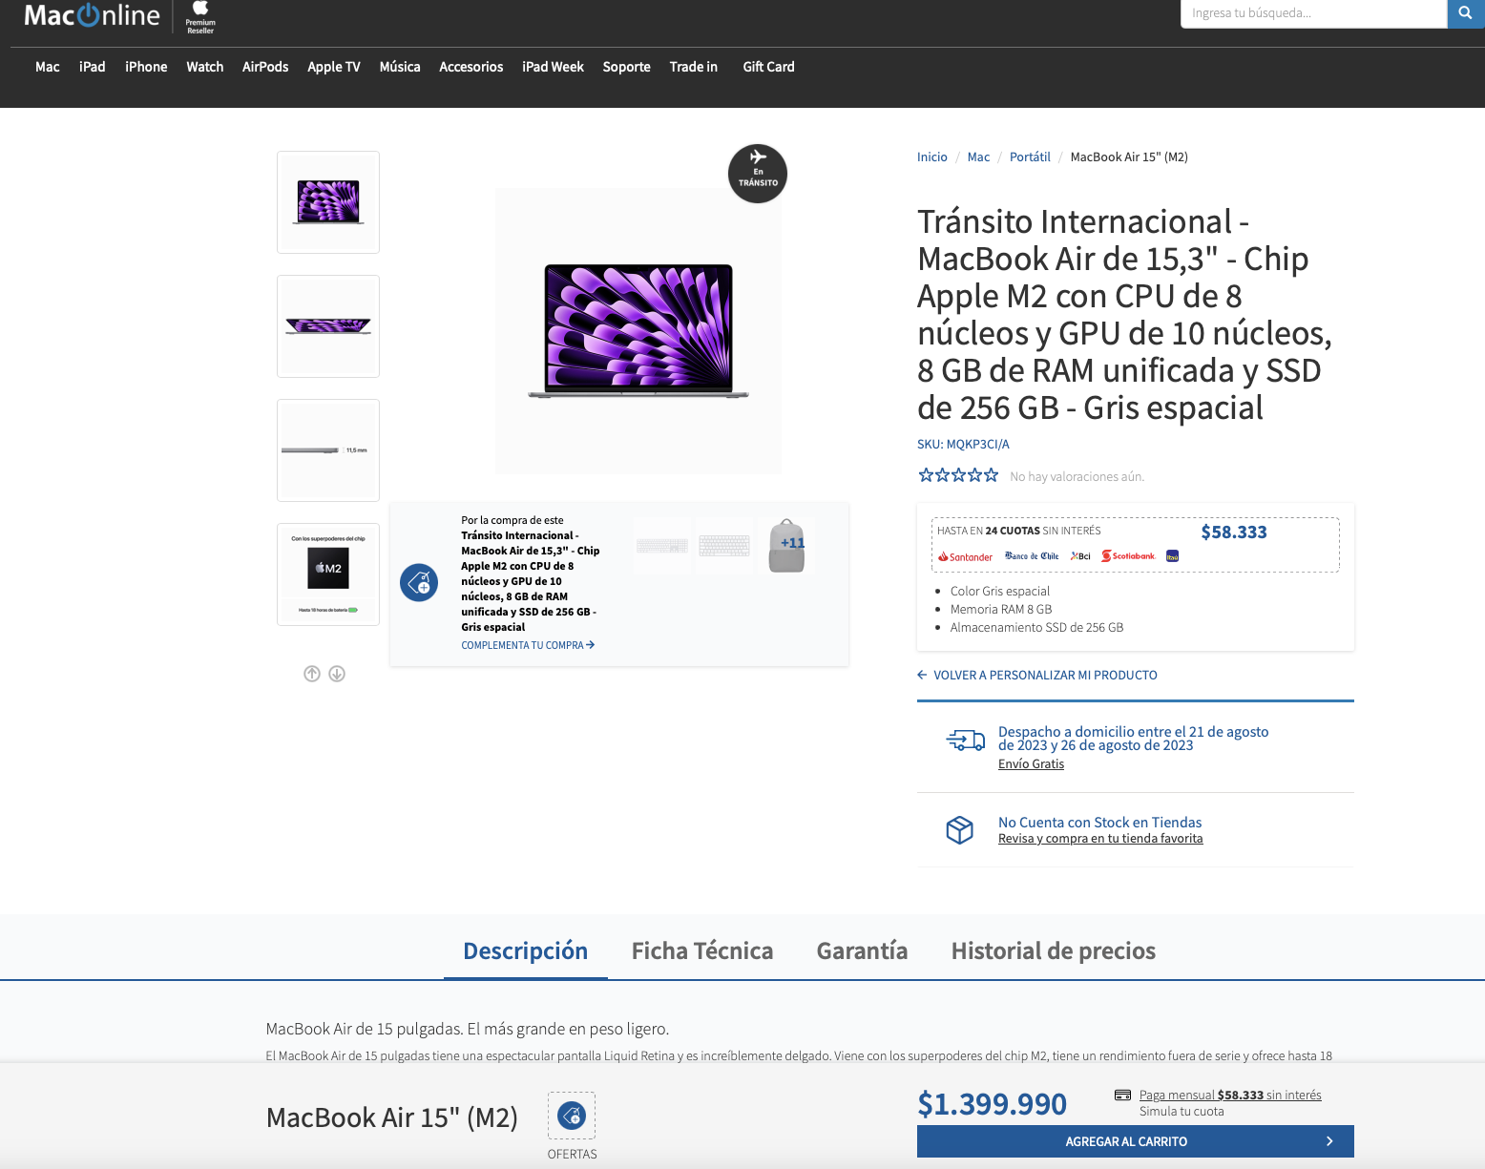The image size is (1485, 1169).
Task: Open the Mac menu in navigation bar
Action: click(x=48, y=67)
